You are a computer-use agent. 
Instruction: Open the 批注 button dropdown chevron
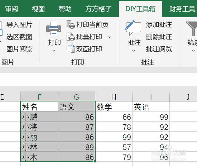pyautogui.click(x=134, y=51)
